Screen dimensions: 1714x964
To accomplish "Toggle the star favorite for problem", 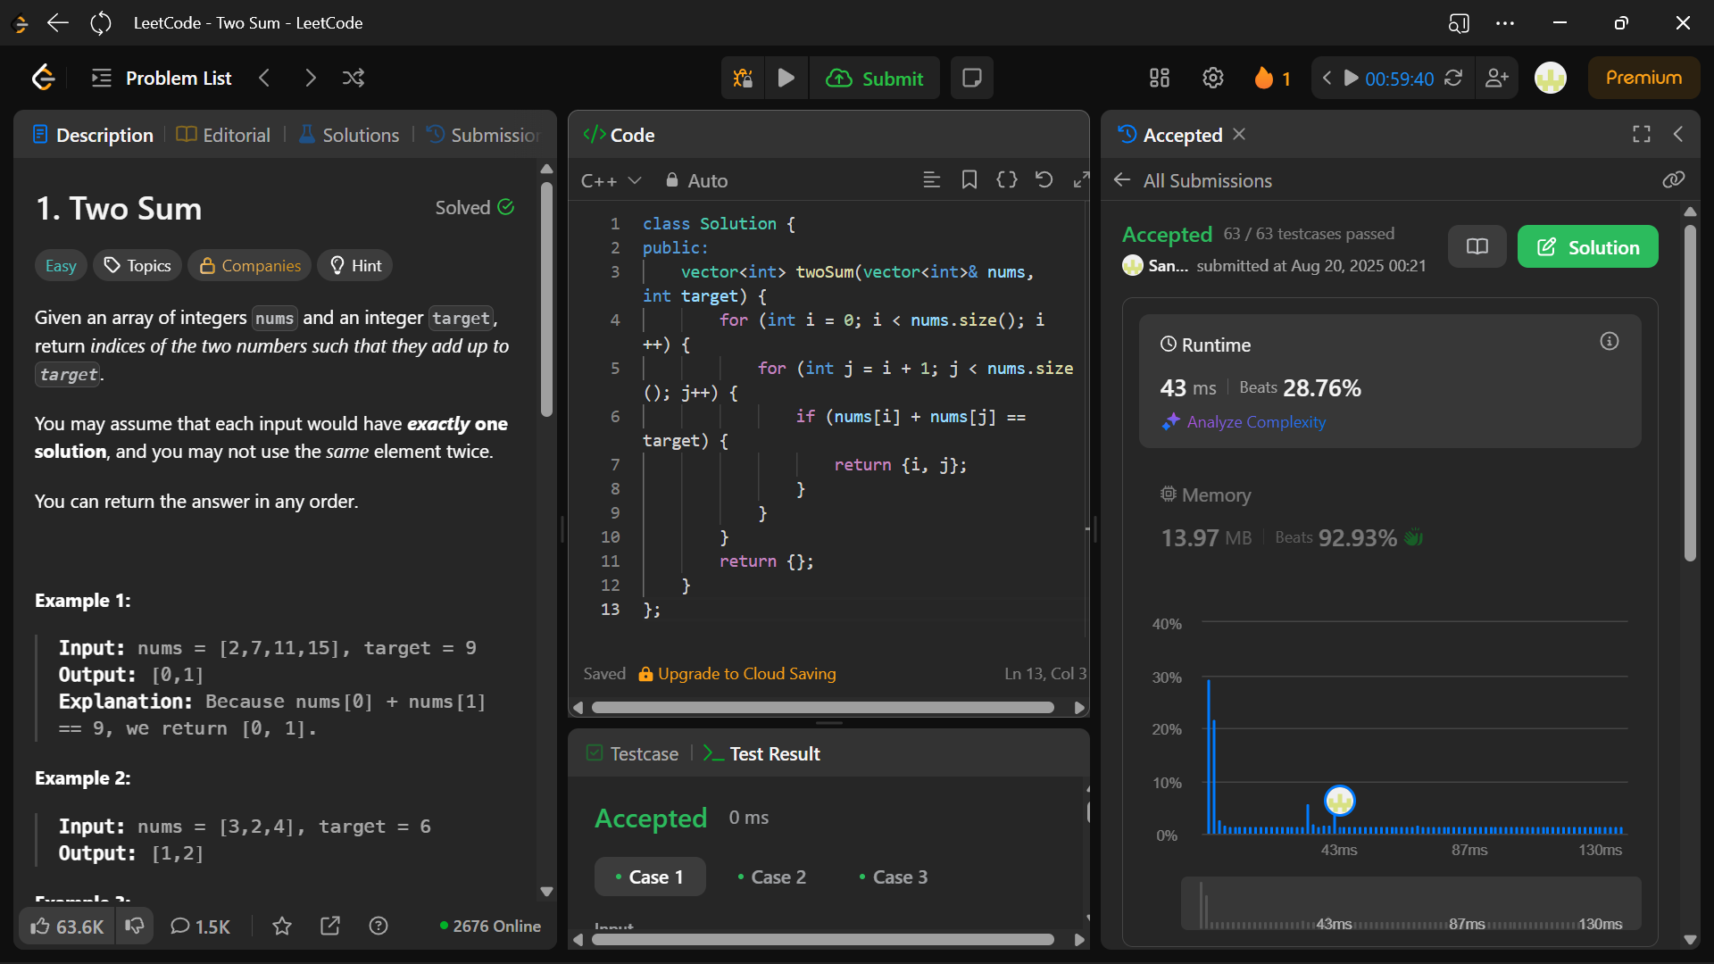I will (282, 927).
